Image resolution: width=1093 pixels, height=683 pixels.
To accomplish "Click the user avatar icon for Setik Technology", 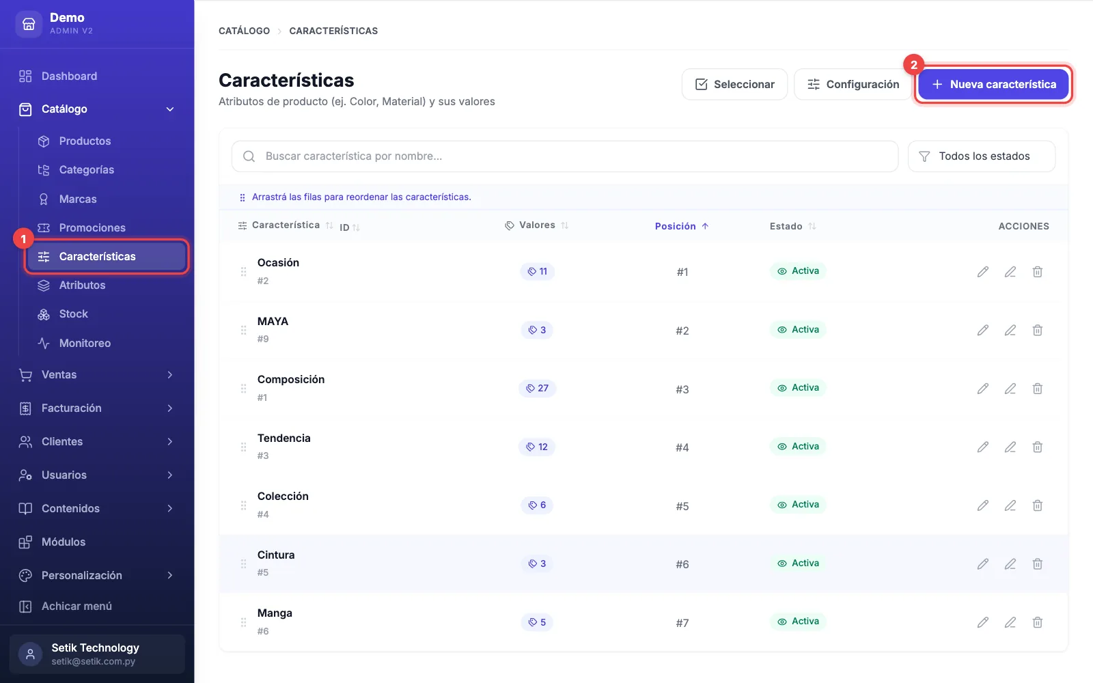I will [30, 654].
